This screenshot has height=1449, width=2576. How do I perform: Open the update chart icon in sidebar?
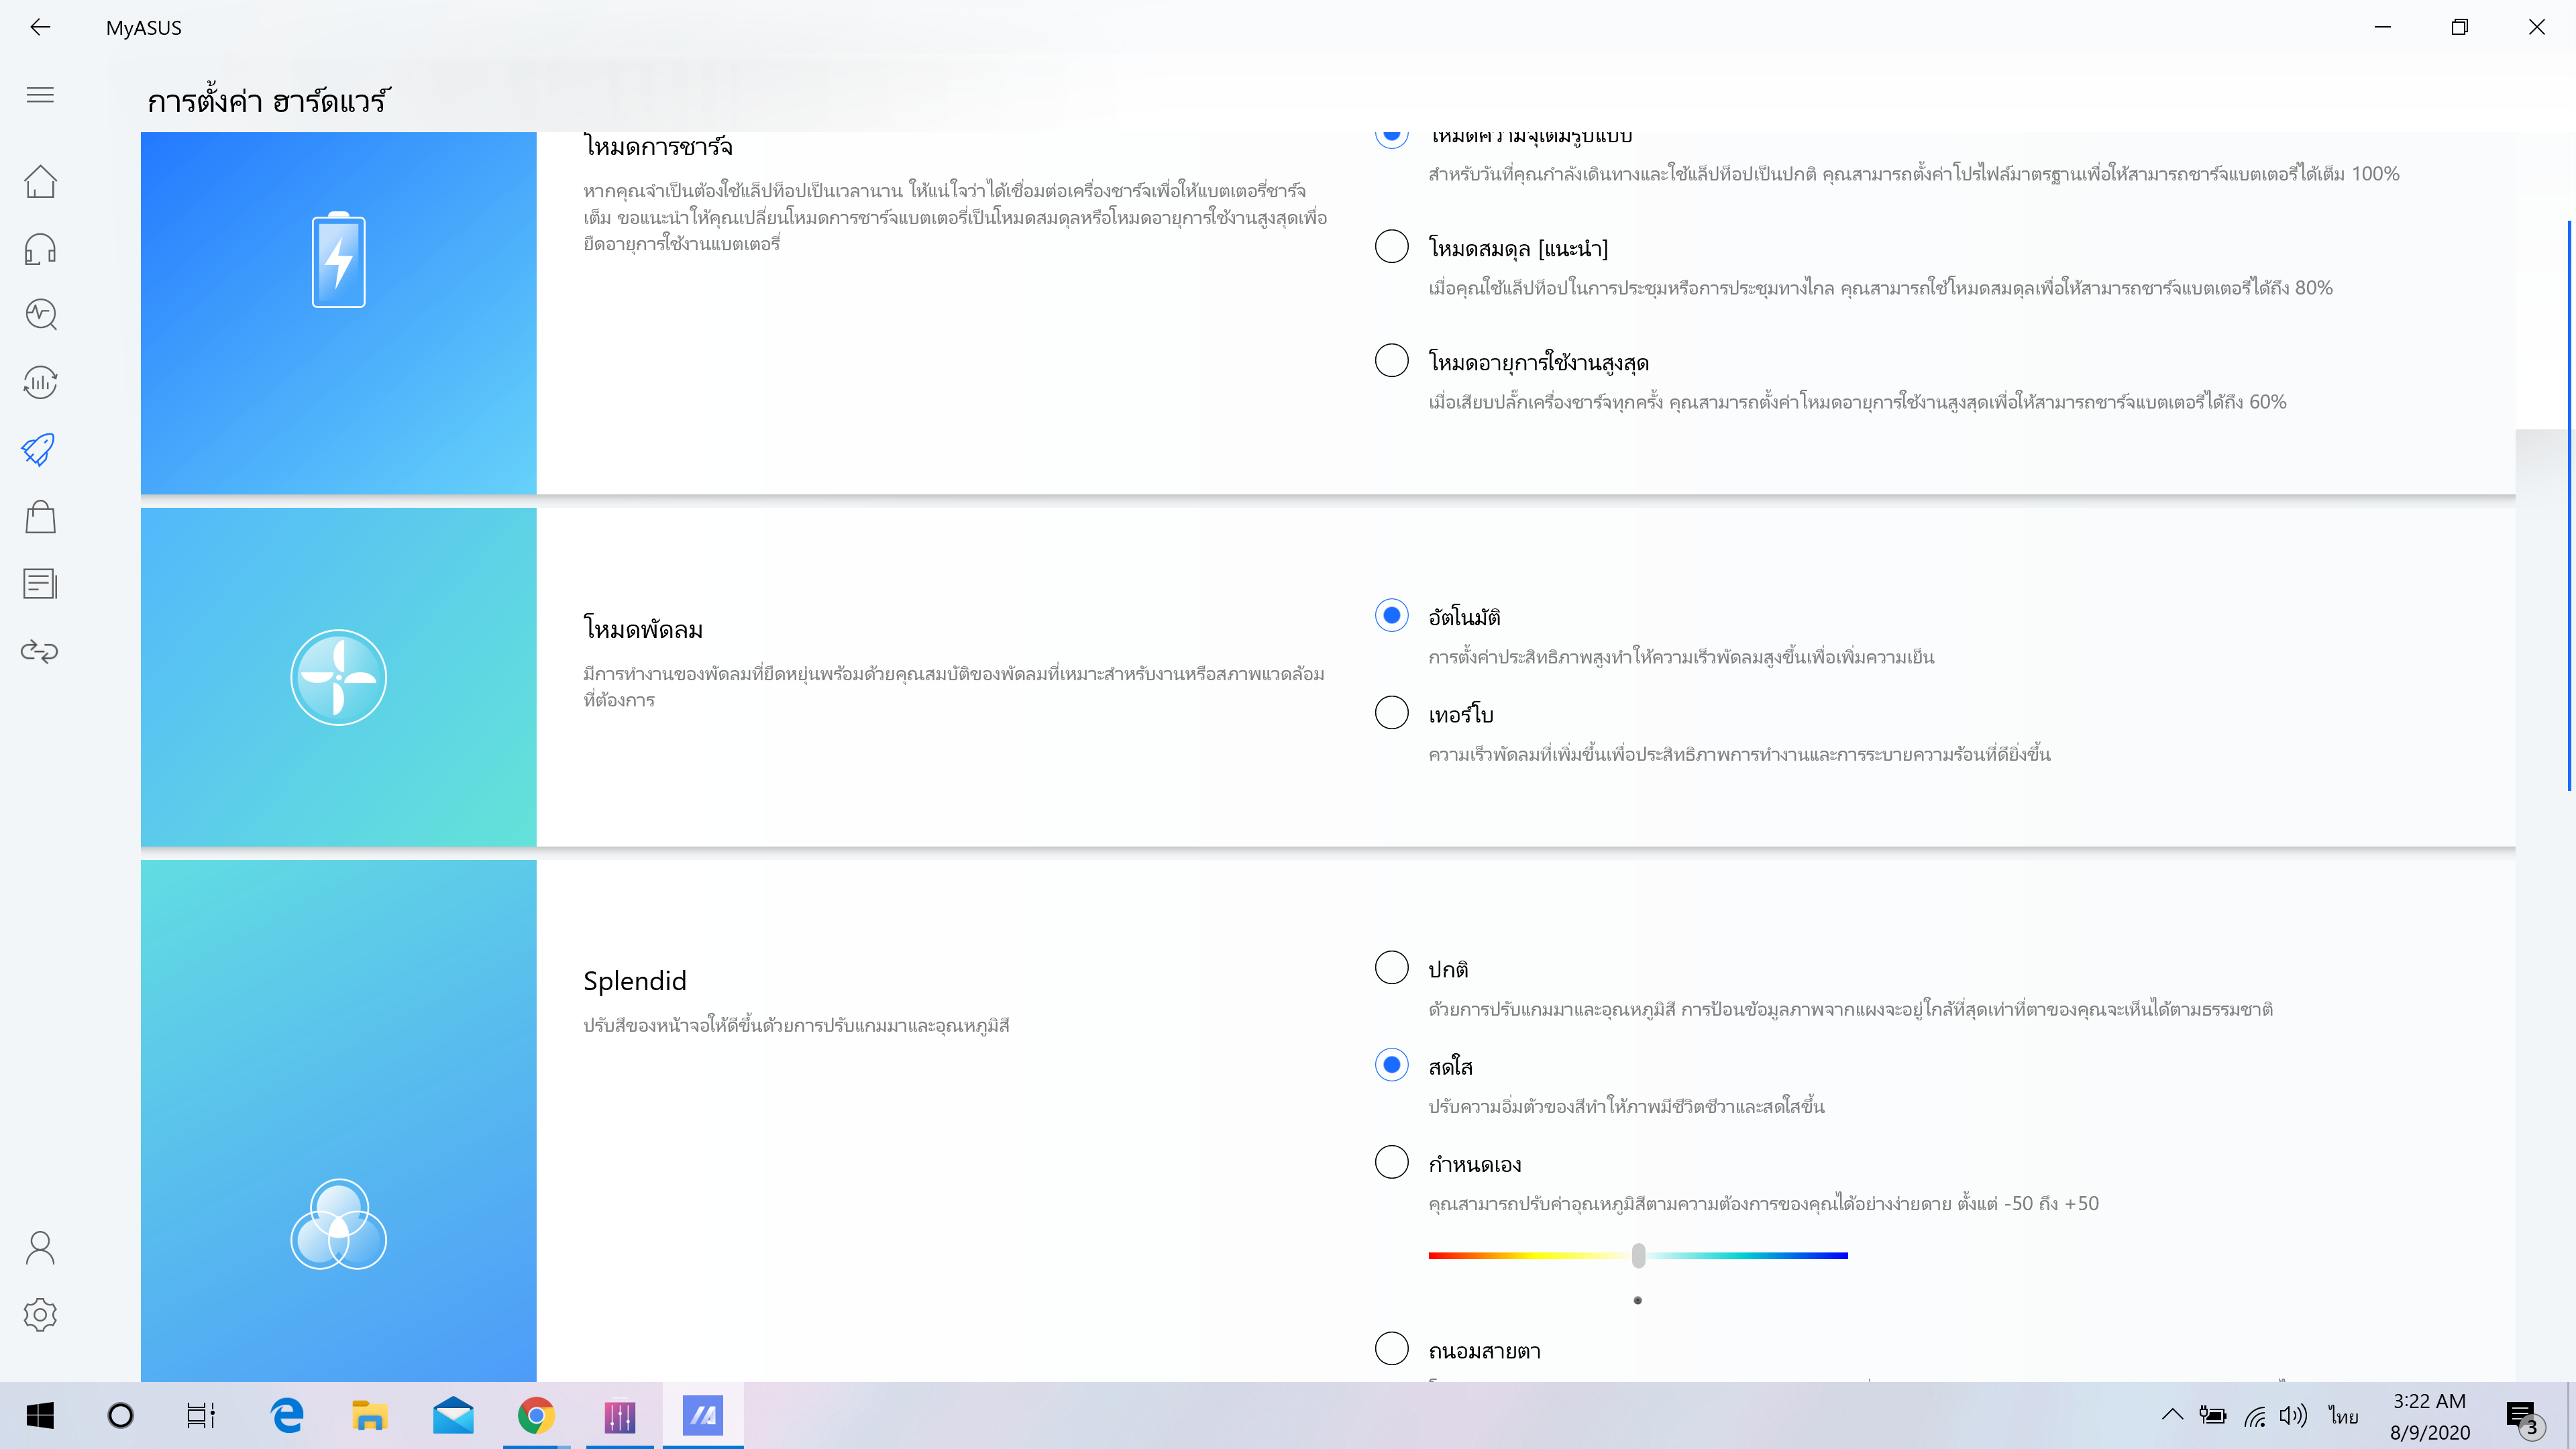[x=40, y=382]
